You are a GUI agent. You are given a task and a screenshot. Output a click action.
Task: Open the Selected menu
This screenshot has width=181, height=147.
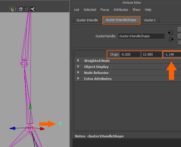coord(90,10)
